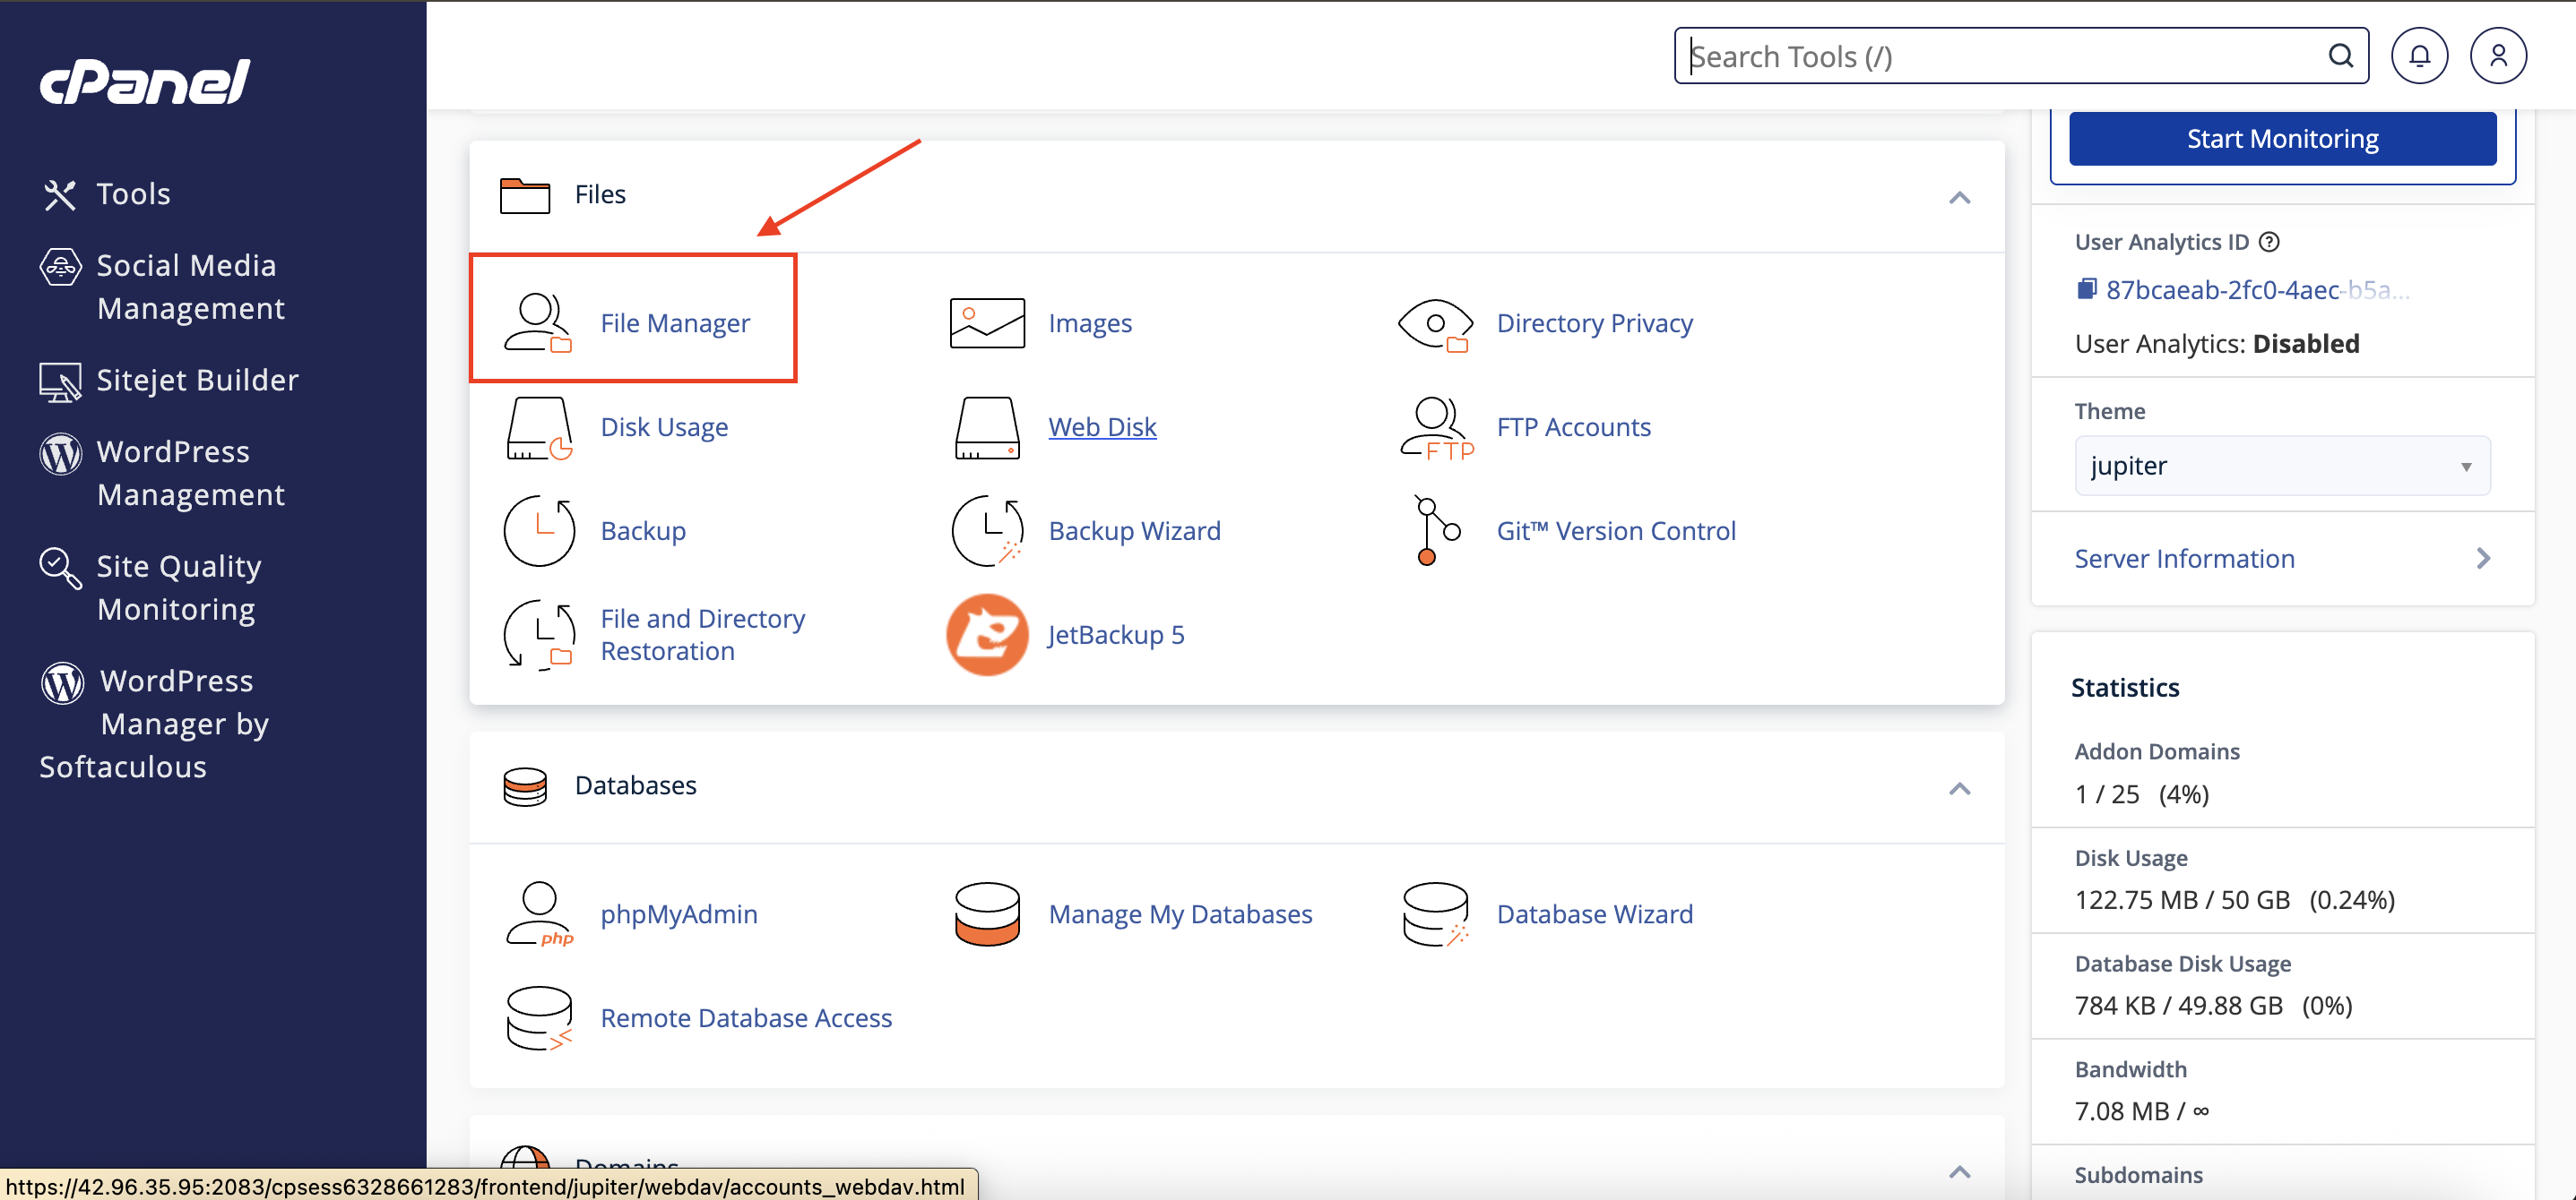The image size is (2576, 1200).
Task: Open the JetBackup 5 orange icon
Action: pyautogui.click(x=987, y=634)
